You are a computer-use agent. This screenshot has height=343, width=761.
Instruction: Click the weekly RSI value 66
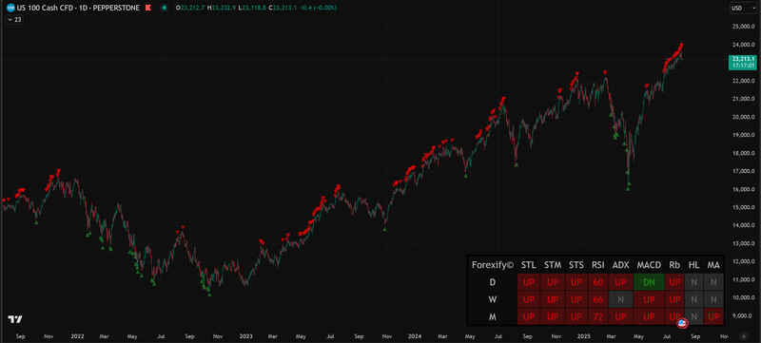point(598,299)
